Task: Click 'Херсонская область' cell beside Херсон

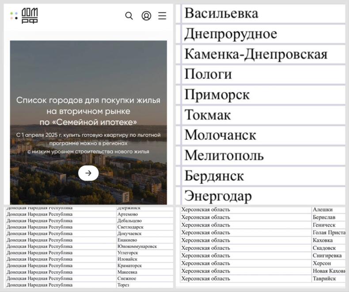Action: coord(246,263)
